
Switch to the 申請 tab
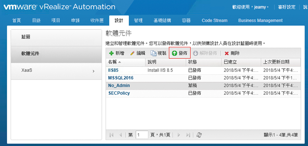75,20
